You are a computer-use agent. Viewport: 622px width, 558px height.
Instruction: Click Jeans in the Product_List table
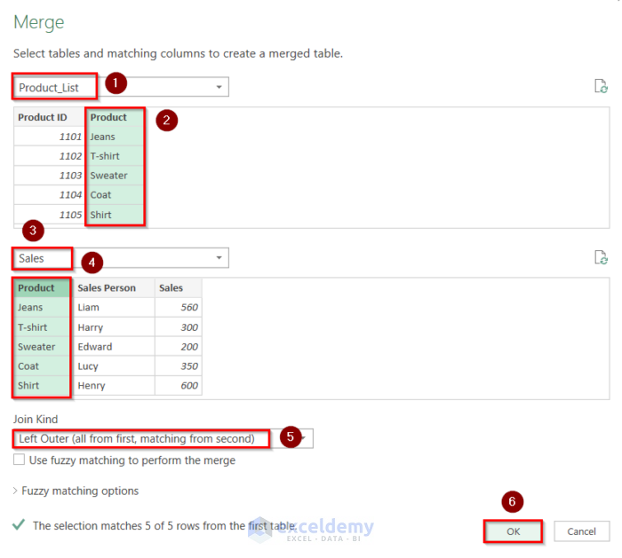tap(115, 137)
